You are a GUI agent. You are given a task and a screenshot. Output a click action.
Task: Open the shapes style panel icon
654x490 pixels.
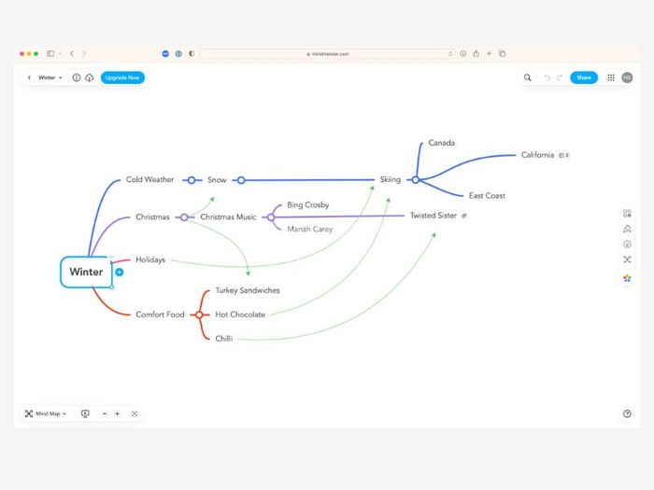click(x=627, y=214)
